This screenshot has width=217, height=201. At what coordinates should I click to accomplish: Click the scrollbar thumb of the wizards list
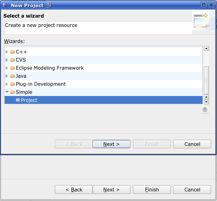206,80
